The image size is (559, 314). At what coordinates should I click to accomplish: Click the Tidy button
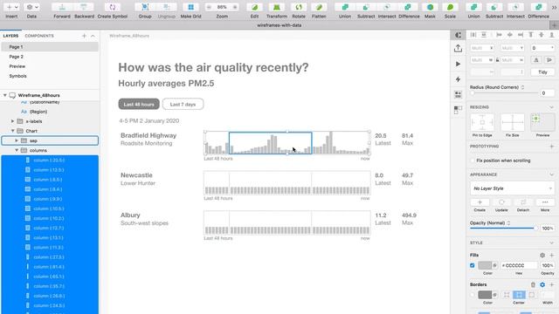[x=542, y=72]
